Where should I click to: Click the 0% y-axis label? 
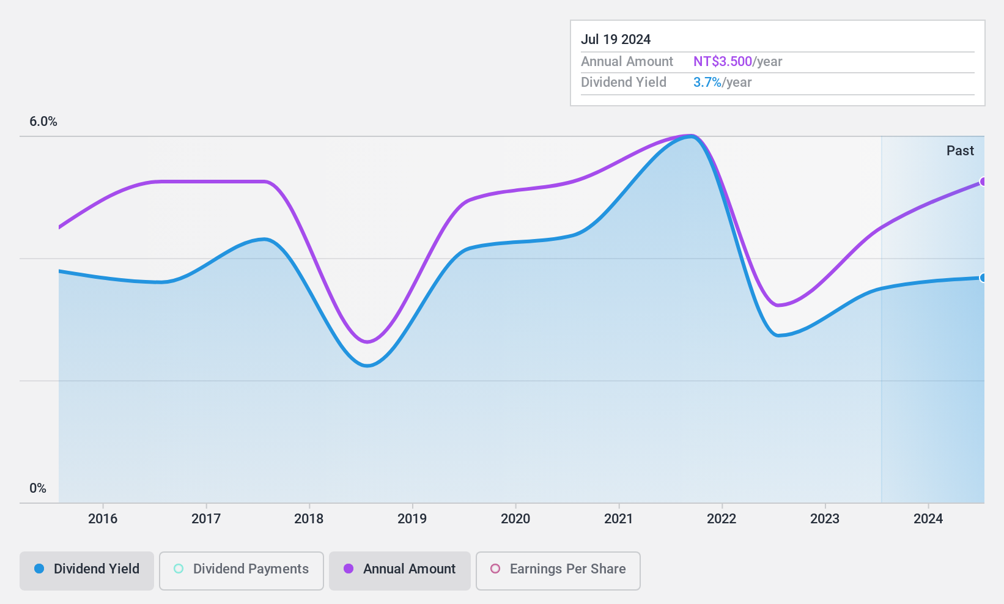click(x=38, y=488)
